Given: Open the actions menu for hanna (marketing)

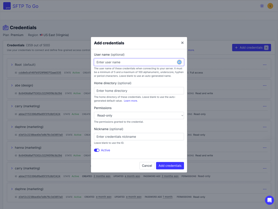Looking at the screenshot, I should click(264, 147).
